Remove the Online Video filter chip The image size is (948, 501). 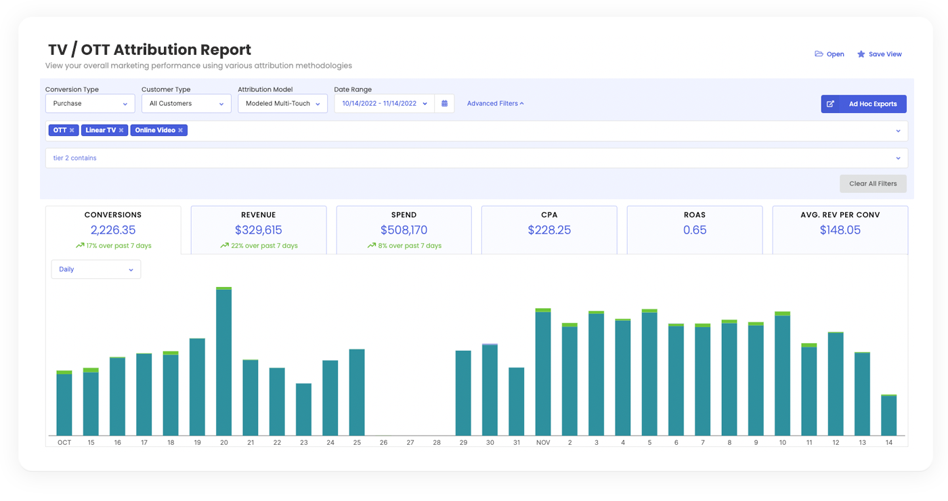181,130
